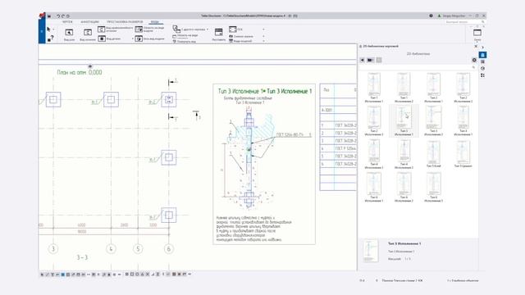Click the second icon in the side pane strip
The height and width of the screenshot is (295, 525).
pyautogui.click(x=482, y=62)
